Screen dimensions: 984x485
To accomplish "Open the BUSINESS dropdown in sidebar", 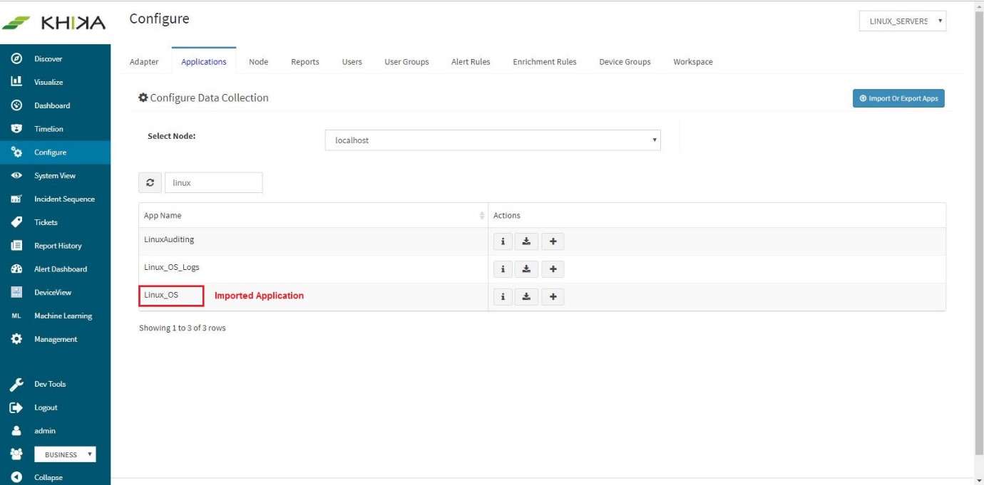I will tap(65, 454).
